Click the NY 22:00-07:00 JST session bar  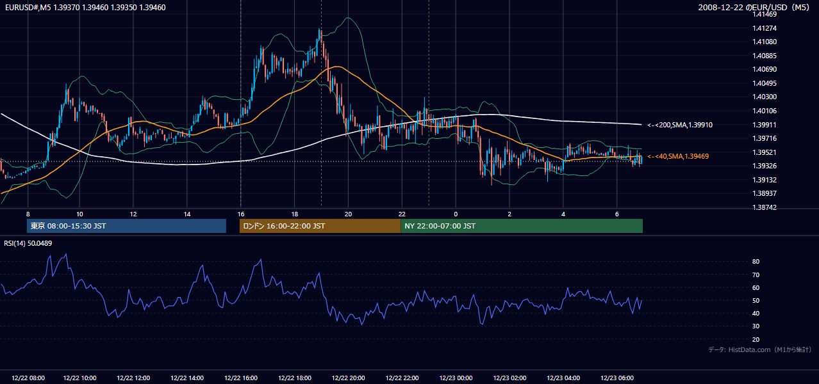pyautogui.click(x=522, y=226)
